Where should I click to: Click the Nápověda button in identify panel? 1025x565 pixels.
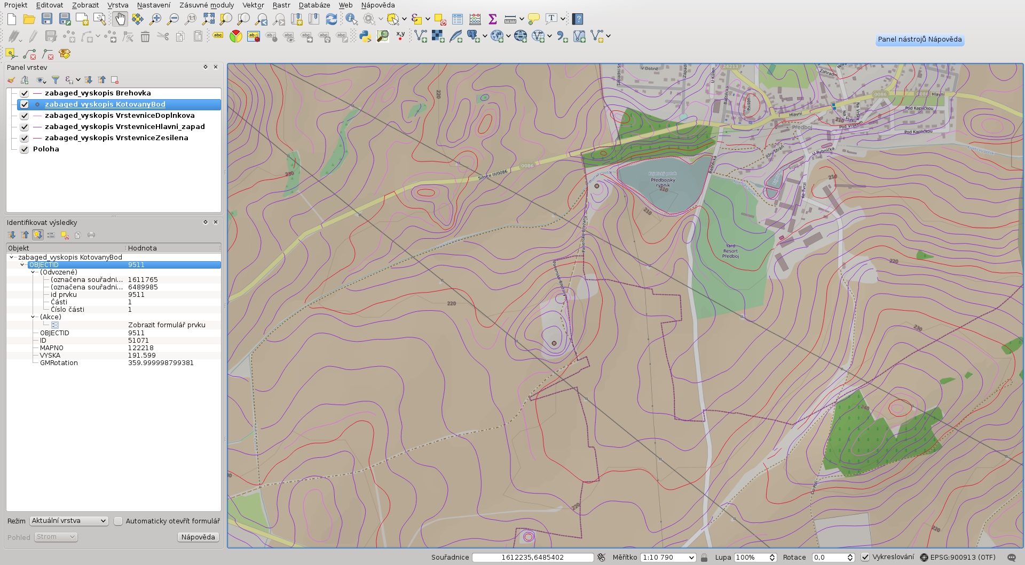coord(198,537)
